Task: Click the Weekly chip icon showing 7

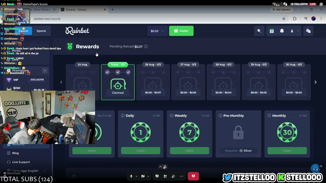Action: [x=189, y=132]
